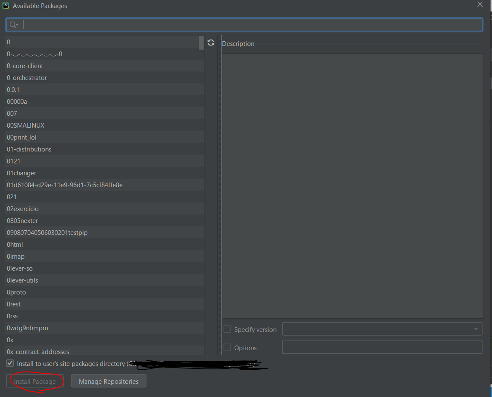Click the Install Package button
This screenshot has height=397, width=492.
[x=35, y=381]
